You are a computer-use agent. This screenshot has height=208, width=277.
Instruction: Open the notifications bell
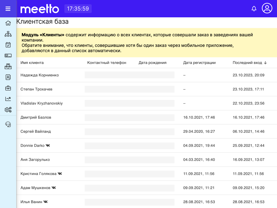click(x=254, y=8)
